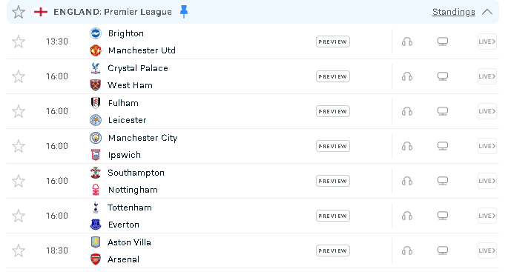Viewport: 508px width, 272px height.
Task: Click the TV icon for Crystal Palace match
Action: (x=443, y=76)
